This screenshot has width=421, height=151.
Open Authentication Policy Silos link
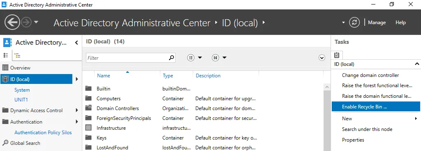point(43,133)
